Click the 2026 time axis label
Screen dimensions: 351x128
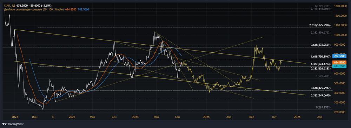coord(297,116)
